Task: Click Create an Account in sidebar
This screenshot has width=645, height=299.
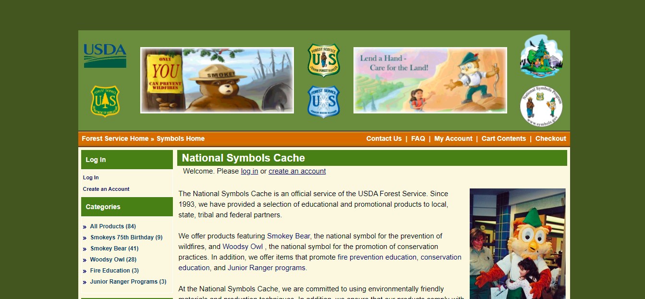Action: (x=106, y=189)
